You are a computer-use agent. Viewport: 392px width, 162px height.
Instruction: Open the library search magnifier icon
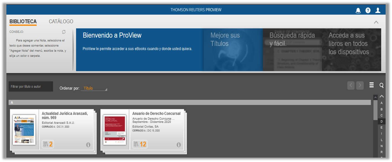coord(381,85)
